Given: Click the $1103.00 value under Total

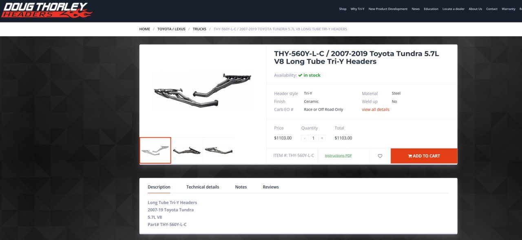Looking at the screenshot, I should 343,138.
